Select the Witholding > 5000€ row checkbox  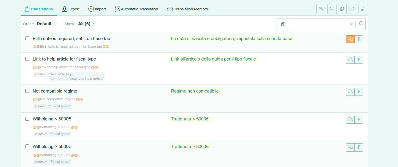point(27,147)
